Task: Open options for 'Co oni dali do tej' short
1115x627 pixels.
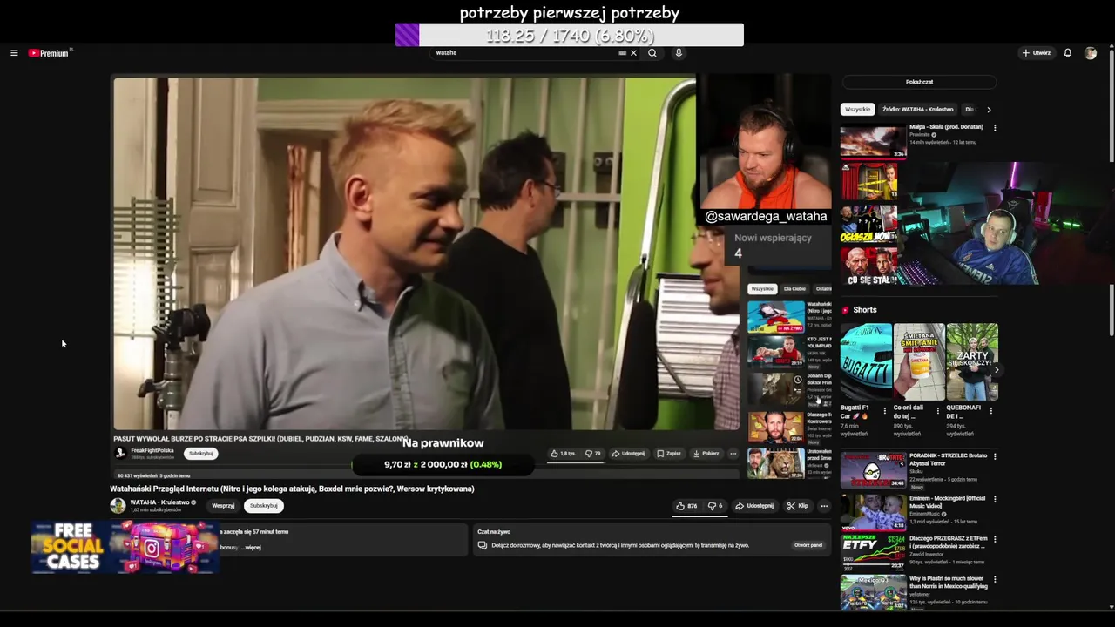Action: (x=938, y=410)
